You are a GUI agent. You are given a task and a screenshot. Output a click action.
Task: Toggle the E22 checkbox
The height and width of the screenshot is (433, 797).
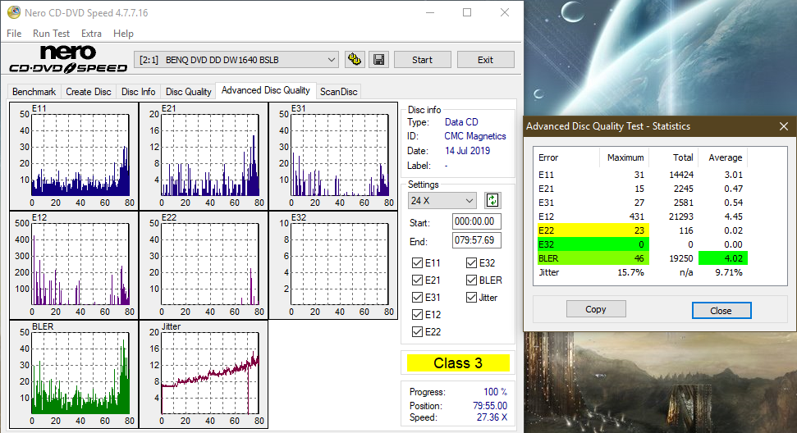(x=417, y=332)
